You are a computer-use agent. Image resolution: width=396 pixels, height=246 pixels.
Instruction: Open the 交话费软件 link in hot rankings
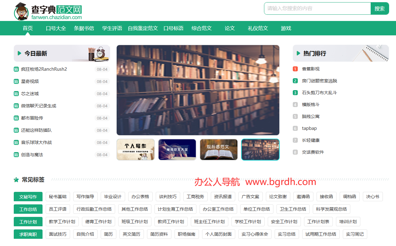[x=312, y=152]
